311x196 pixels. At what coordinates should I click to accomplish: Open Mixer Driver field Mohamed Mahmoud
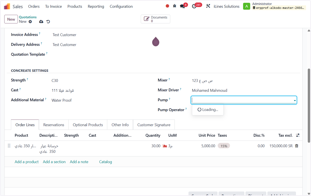tap(209, 90)
